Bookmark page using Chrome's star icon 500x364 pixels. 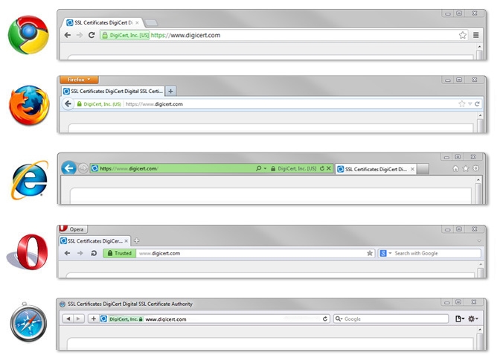462,35
